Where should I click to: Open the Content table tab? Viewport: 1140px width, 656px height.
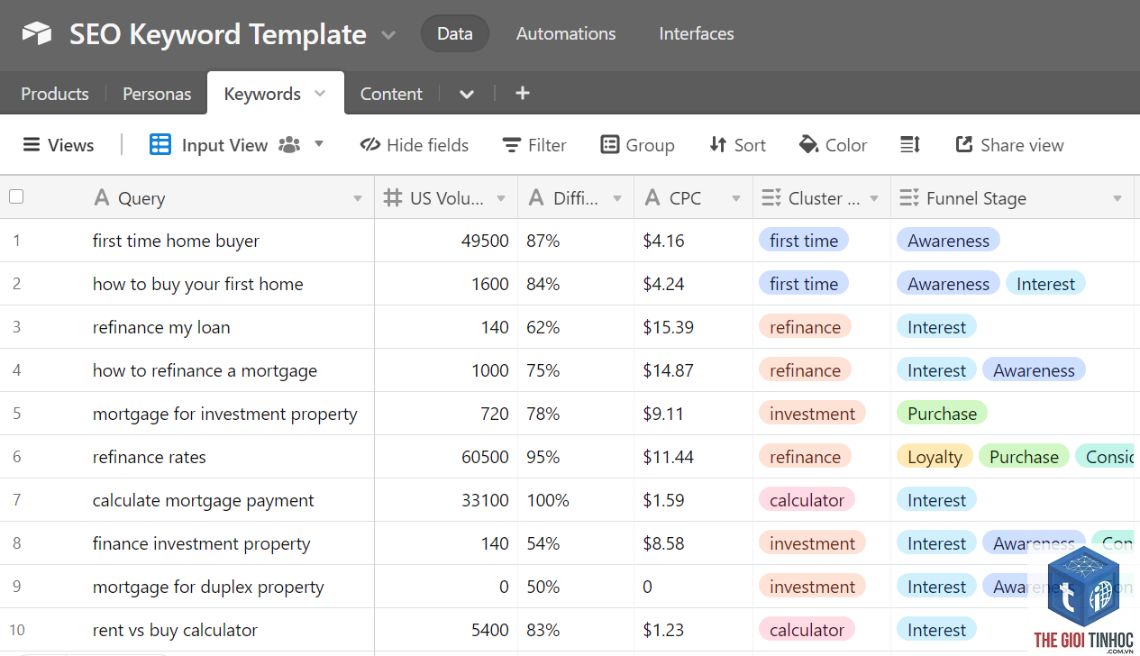(x=391, y=94)
